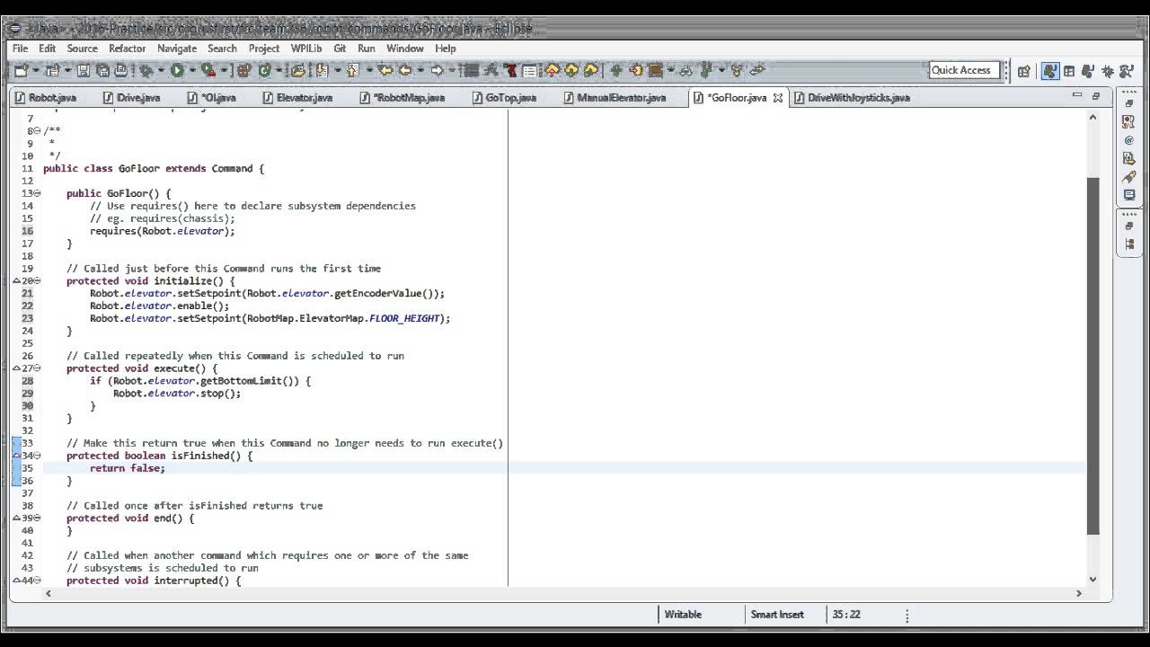1150x647 pixels.
Task: Open the Forward navigation history dropdown
Action: 451,70
